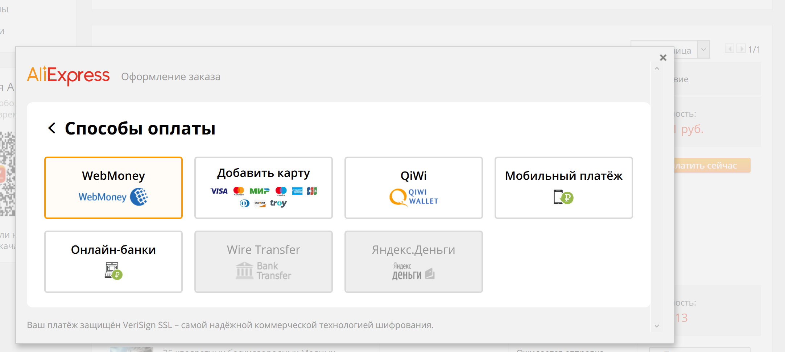The image size is (785, 352).
Task: Click the dialog scrollbar up arrow
Action: 657,69
